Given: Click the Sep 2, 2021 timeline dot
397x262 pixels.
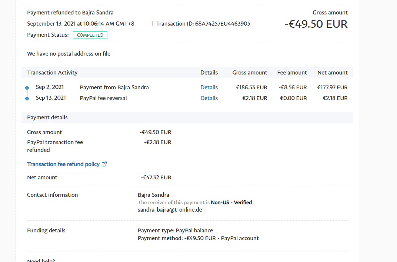Looking at the screenshot, I should tap(27, 88).
